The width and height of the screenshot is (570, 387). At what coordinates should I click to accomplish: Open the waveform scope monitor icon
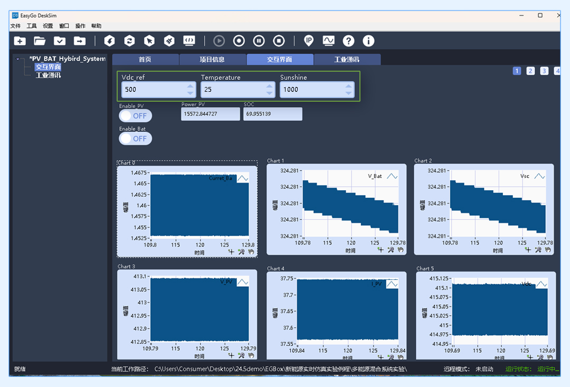329,41
